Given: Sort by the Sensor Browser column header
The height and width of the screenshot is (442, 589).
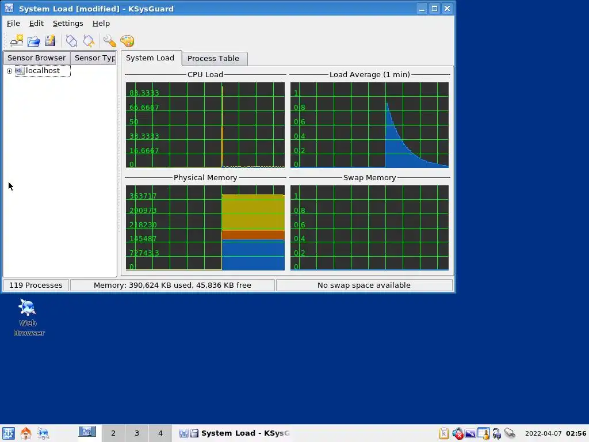Looking at the screenshot, I should tap(37, 58).
